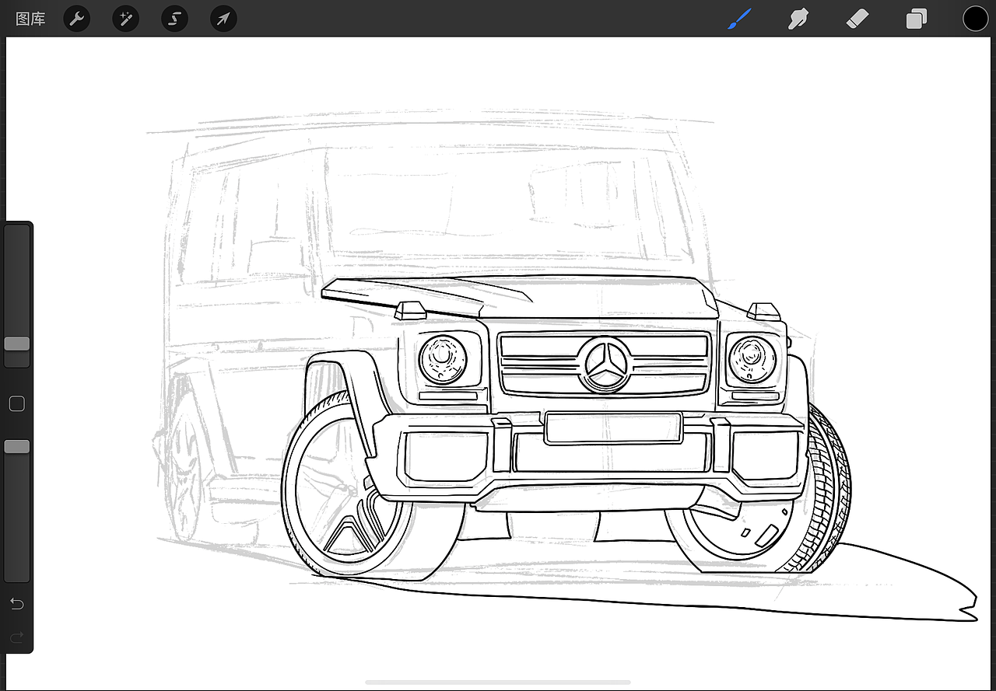Undo the last stroke
Viewport: 996px width, 691px height.
[x=16, y=604]
